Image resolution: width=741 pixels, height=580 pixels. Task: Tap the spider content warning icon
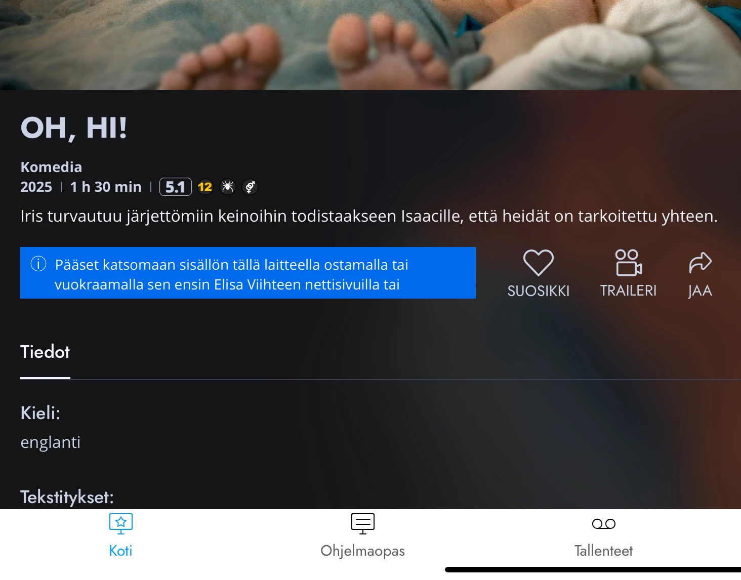tap(228, 187)
